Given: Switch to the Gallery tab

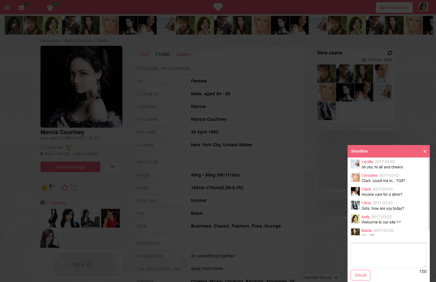Looking at the screenshot, I should 183,54.
